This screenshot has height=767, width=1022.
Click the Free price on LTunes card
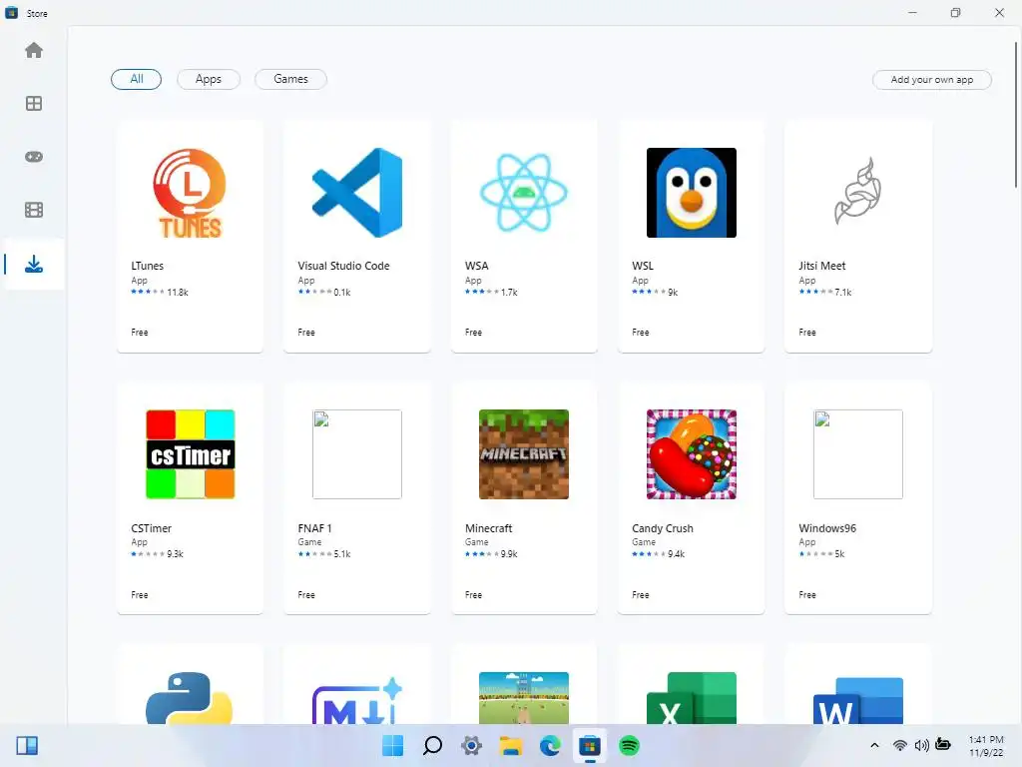click(x=140, y=332)
